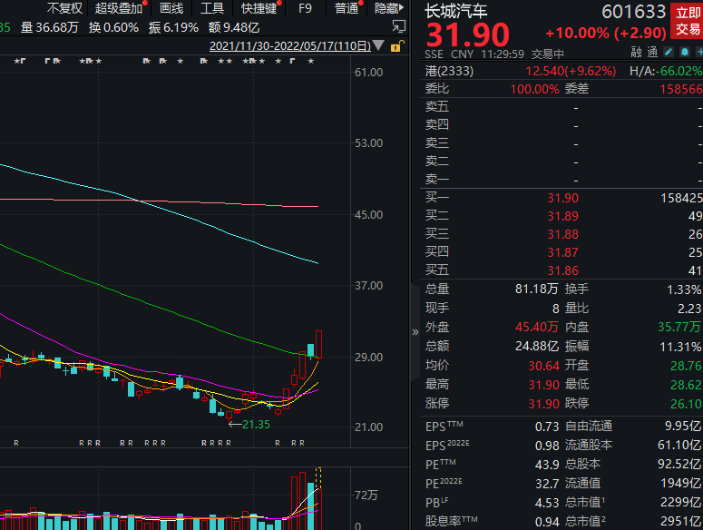Toggle the 隐藏 panel arrow
Screen dimensions: 703x530
click(389, 8)
